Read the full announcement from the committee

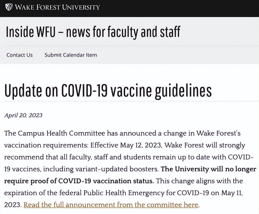pyautogui.click(x=111, y=205)
